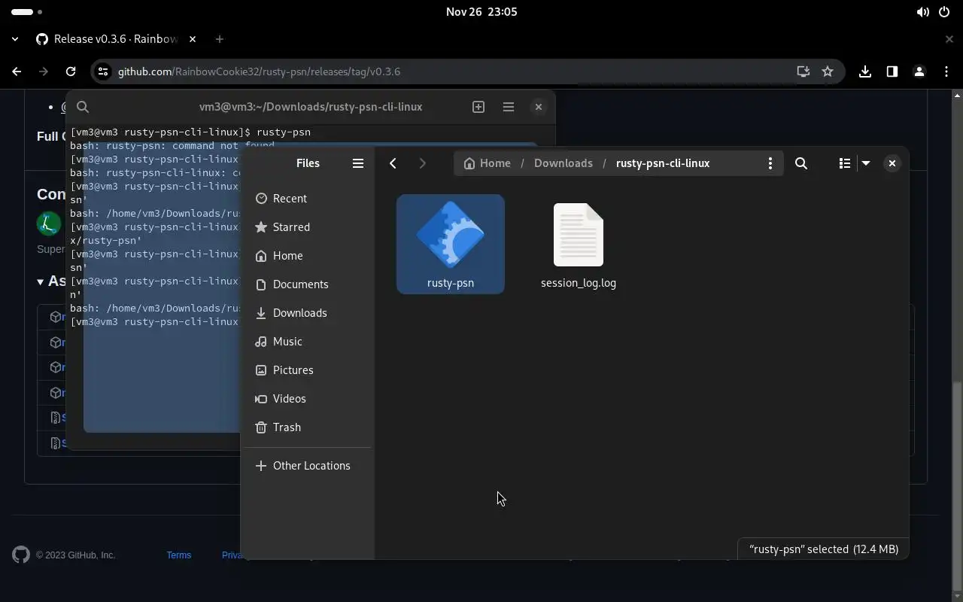Open Recent in Files sidebar

coord(308,199)
